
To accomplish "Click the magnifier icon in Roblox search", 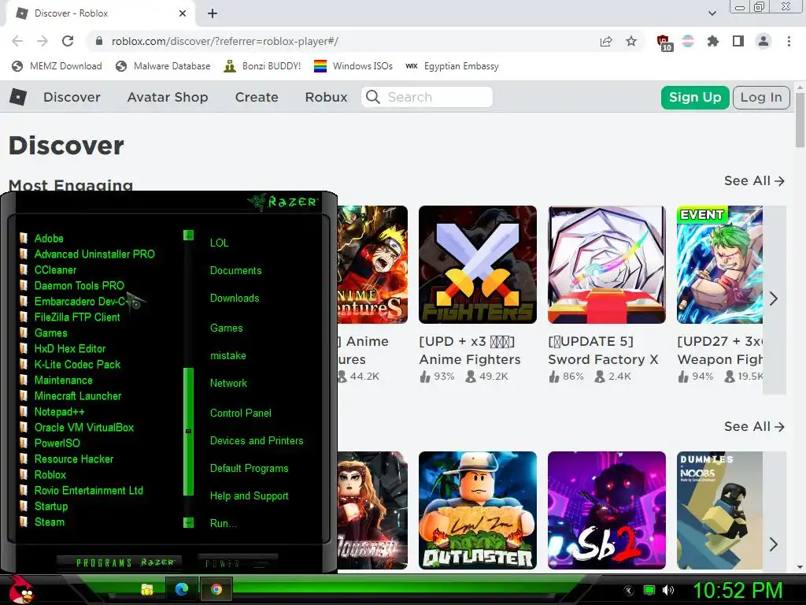I will [x=373, y=97].
